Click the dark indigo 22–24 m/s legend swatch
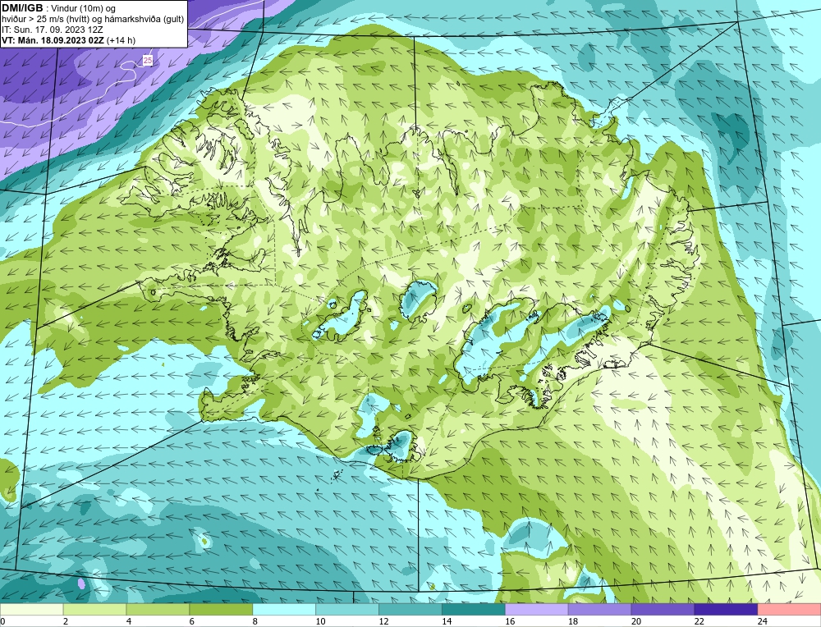The width and height of the screenshot is (821, 627). (727, 610)
